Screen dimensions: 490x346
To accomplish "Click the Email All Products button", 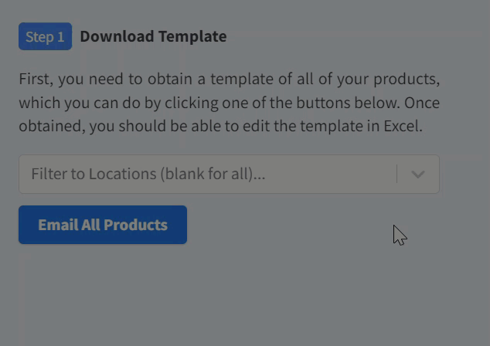I will pyautogui.click(x=103, y=225).
